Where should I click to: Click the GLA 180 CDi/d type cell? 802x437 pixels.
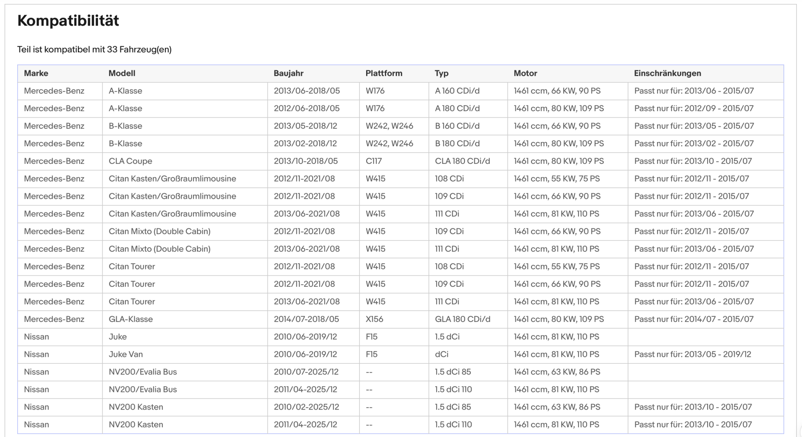(x=462, y=319)
